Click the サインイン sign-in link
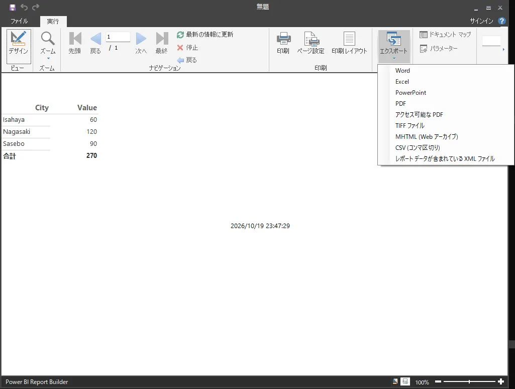The height and width of the screenshot is (389, 515). pyautogui.click(x=481, y=21)
